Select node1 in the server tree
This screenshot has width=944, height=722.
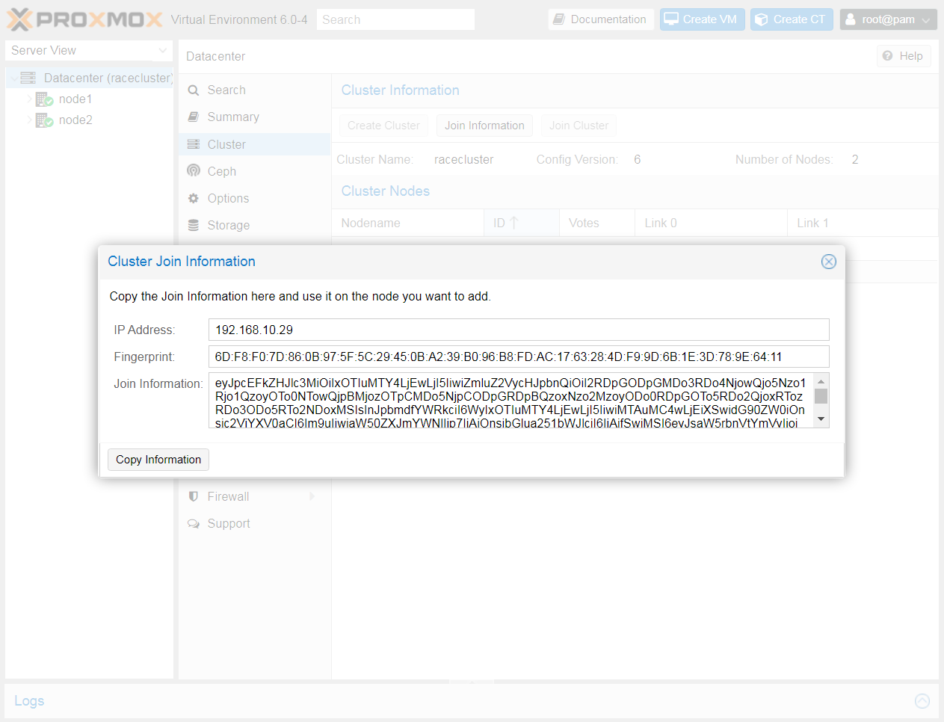click(75, 99)
